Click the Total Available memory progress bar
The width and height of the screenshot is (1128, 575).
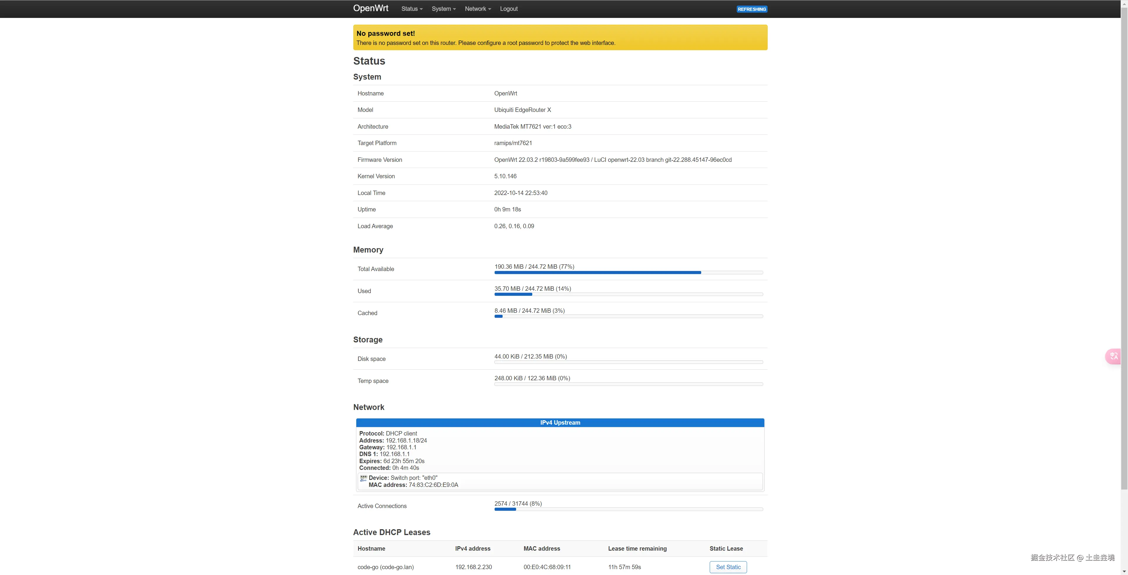pos(628,273)
